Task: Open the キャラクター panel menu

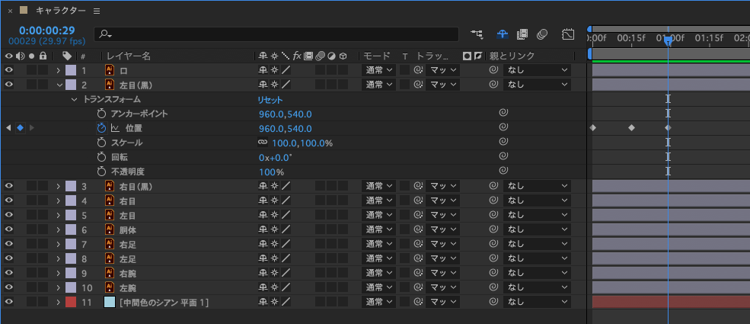Action: click(x=96, y=11)
